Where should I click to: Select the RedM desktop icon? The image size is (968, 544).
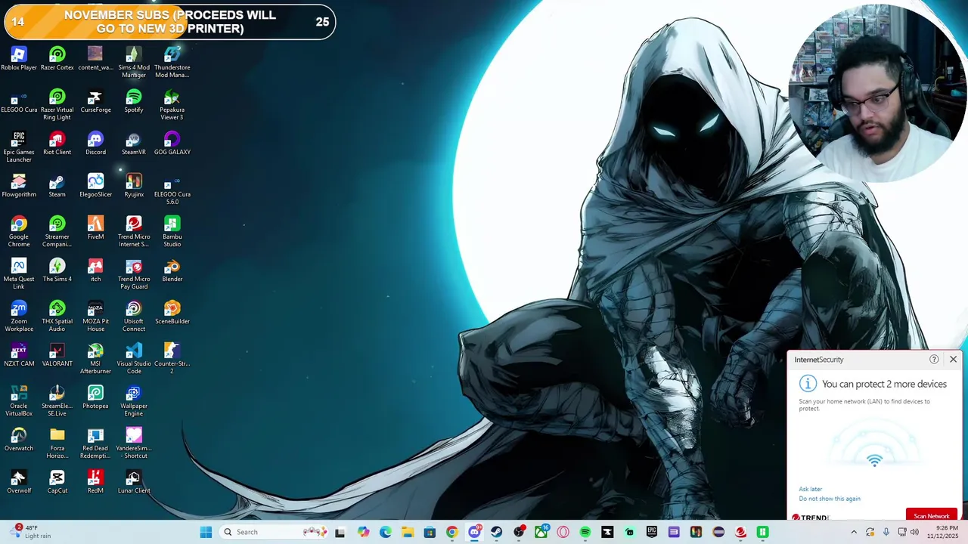point(95,482)
